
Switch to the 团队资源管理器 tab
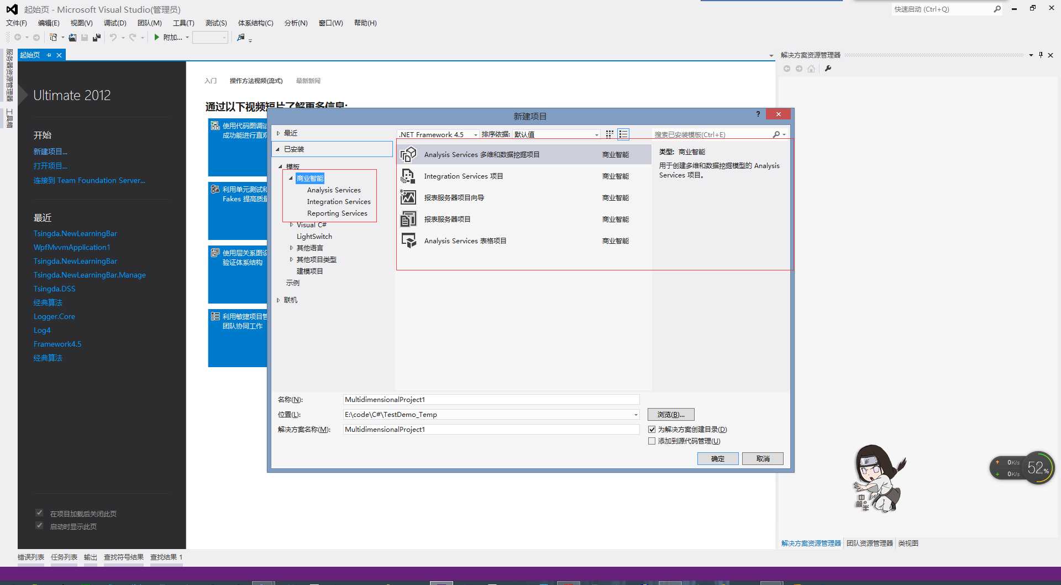[x=869, y=544]
